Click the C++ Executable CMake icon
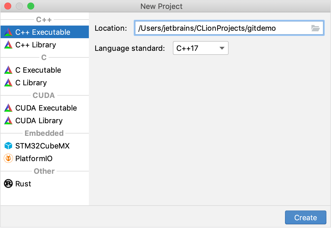This screenshot has height=228, width=331. (8, 32)
